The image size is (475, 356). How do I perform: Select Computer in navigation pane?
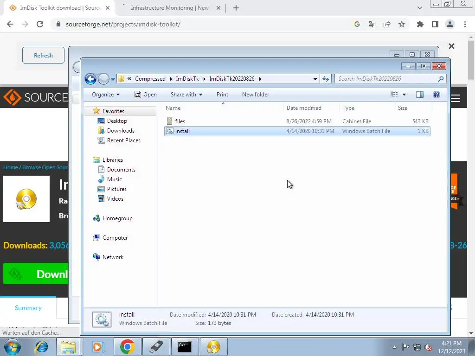click(115, 238)
